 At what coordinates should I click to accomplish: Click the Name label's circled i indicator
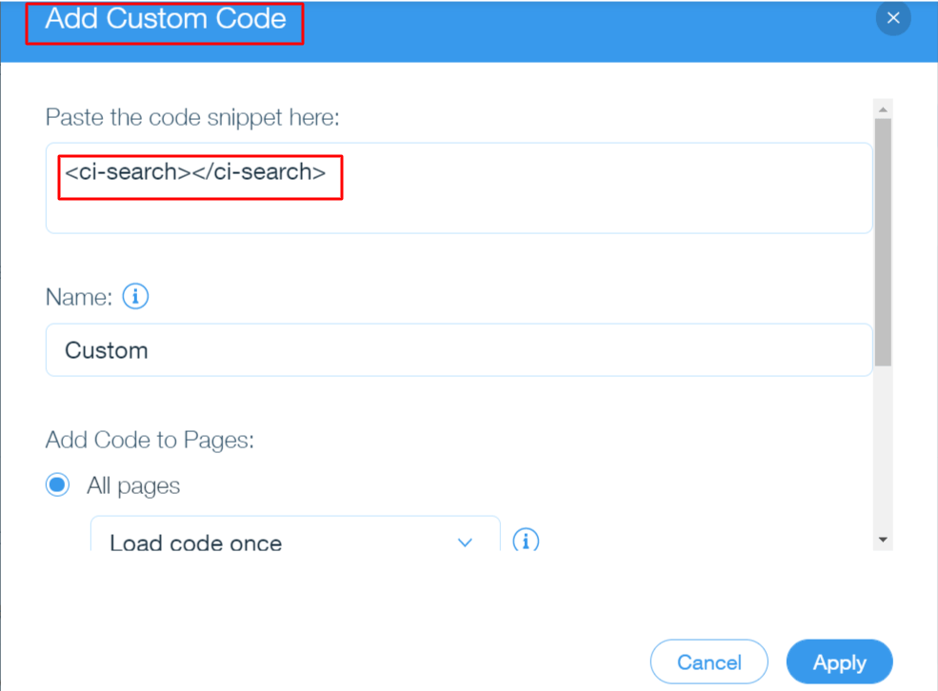coord(135,296)
